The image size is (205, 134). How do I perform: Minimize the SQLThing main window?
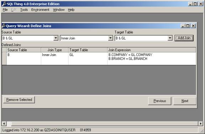(x=190, y=4)
